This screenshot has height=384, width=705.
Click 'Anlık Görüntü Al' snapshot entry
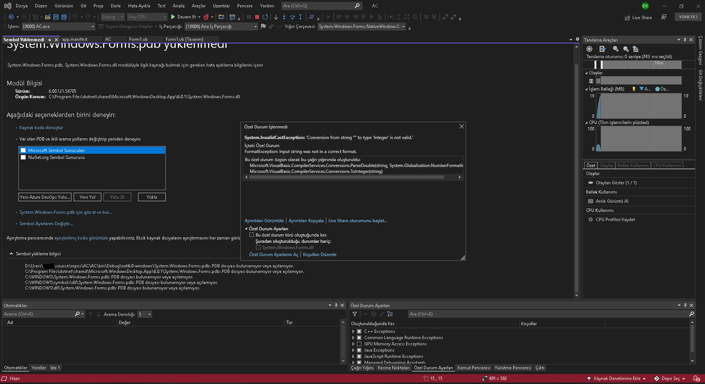(x=612, y=201)
